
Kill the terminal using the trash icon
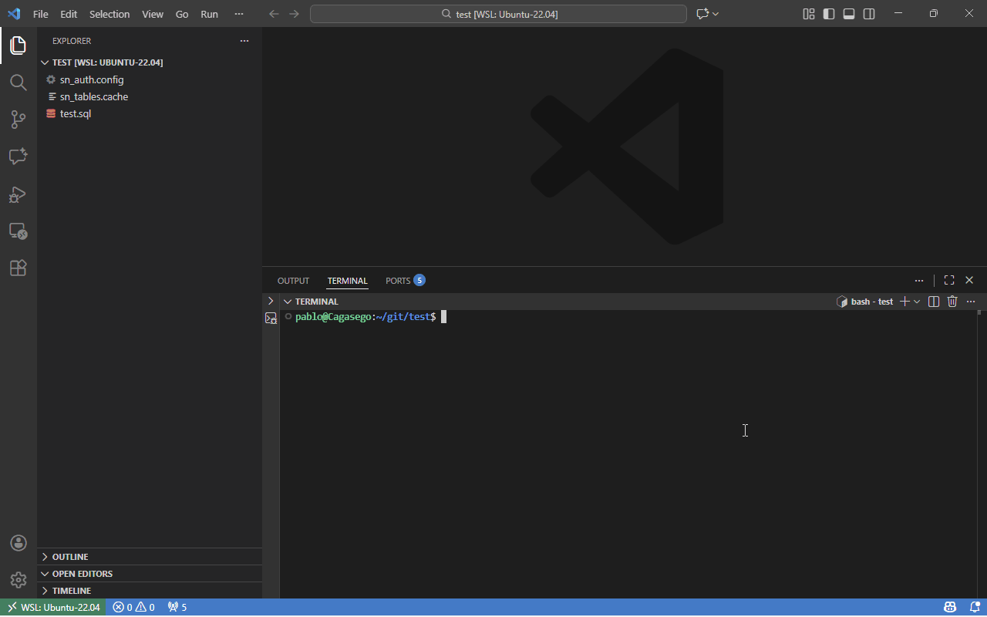click(952, 301)
